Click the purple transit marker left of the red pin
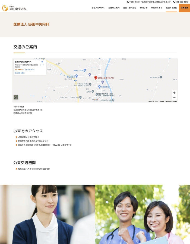190x244 pixels. (90, 75)
